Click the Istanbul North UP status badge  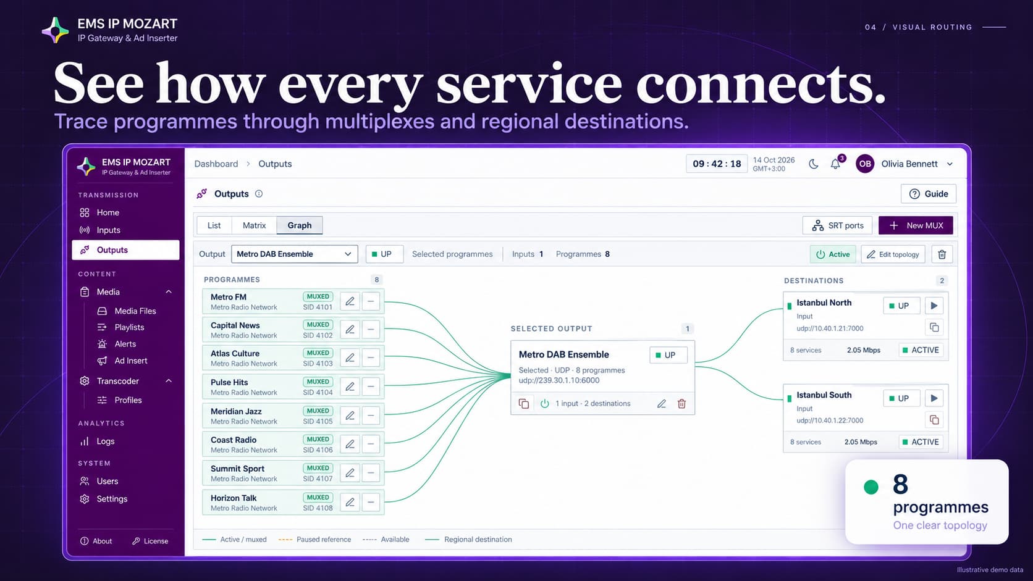tap(901, 306)
